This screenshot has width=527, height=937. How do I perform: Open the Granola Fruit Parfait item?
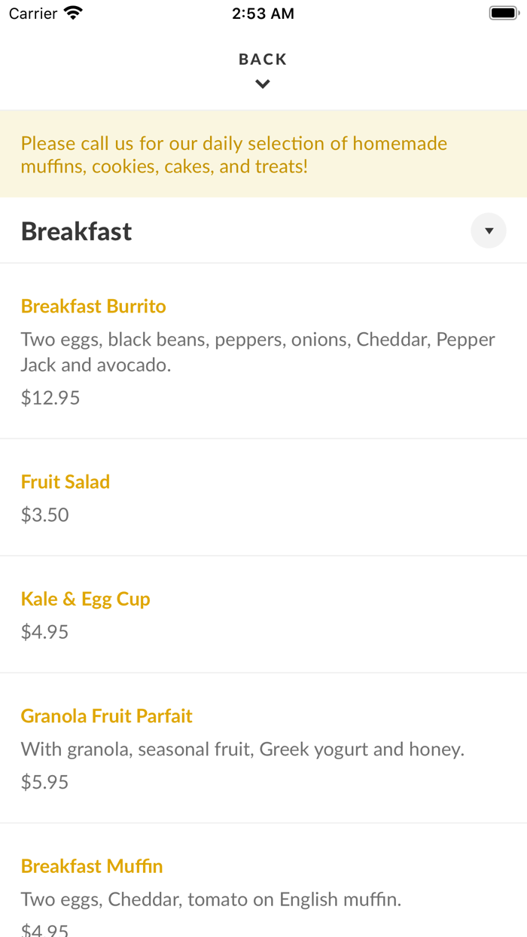(x=107, y=716)
